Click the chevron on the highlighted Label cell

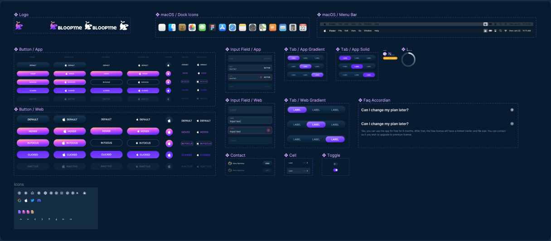click(x=307, y=171)
